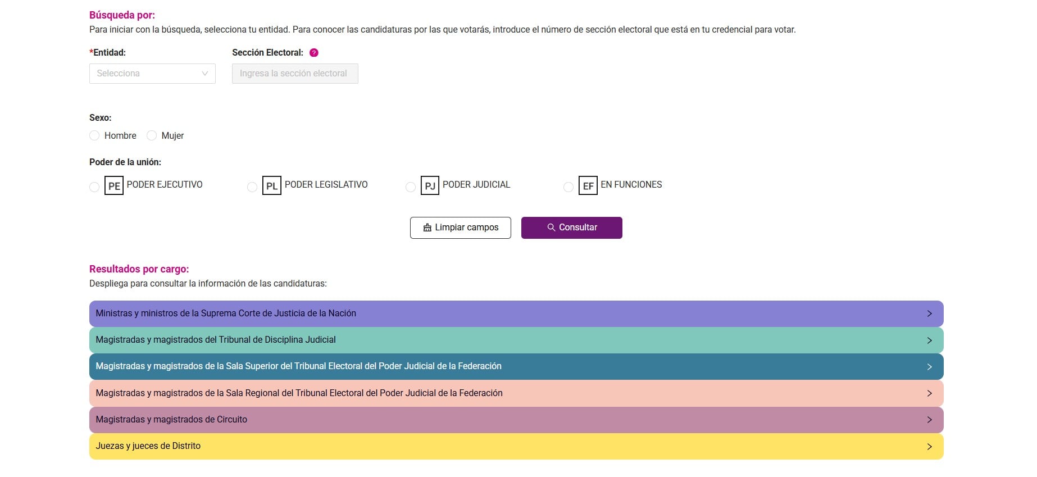Image resolution: width=1037 pixels, height=477 pixels.
Task: Expand Ministras y ministros de la Suprema Corte
Action: click(516, 314)
